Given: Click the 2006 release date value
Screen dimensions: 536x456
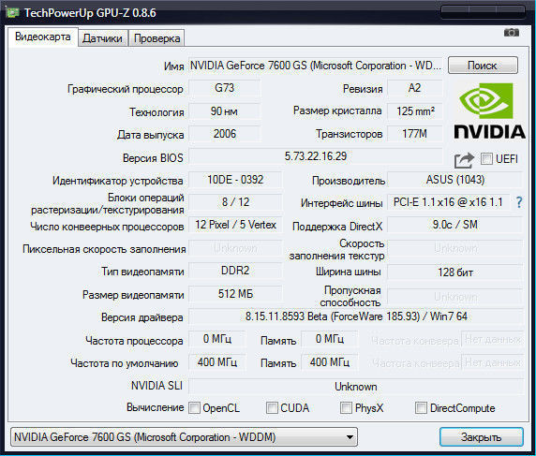Looking at the screenshot, I should pyautogui.click(x=225, y=134).
